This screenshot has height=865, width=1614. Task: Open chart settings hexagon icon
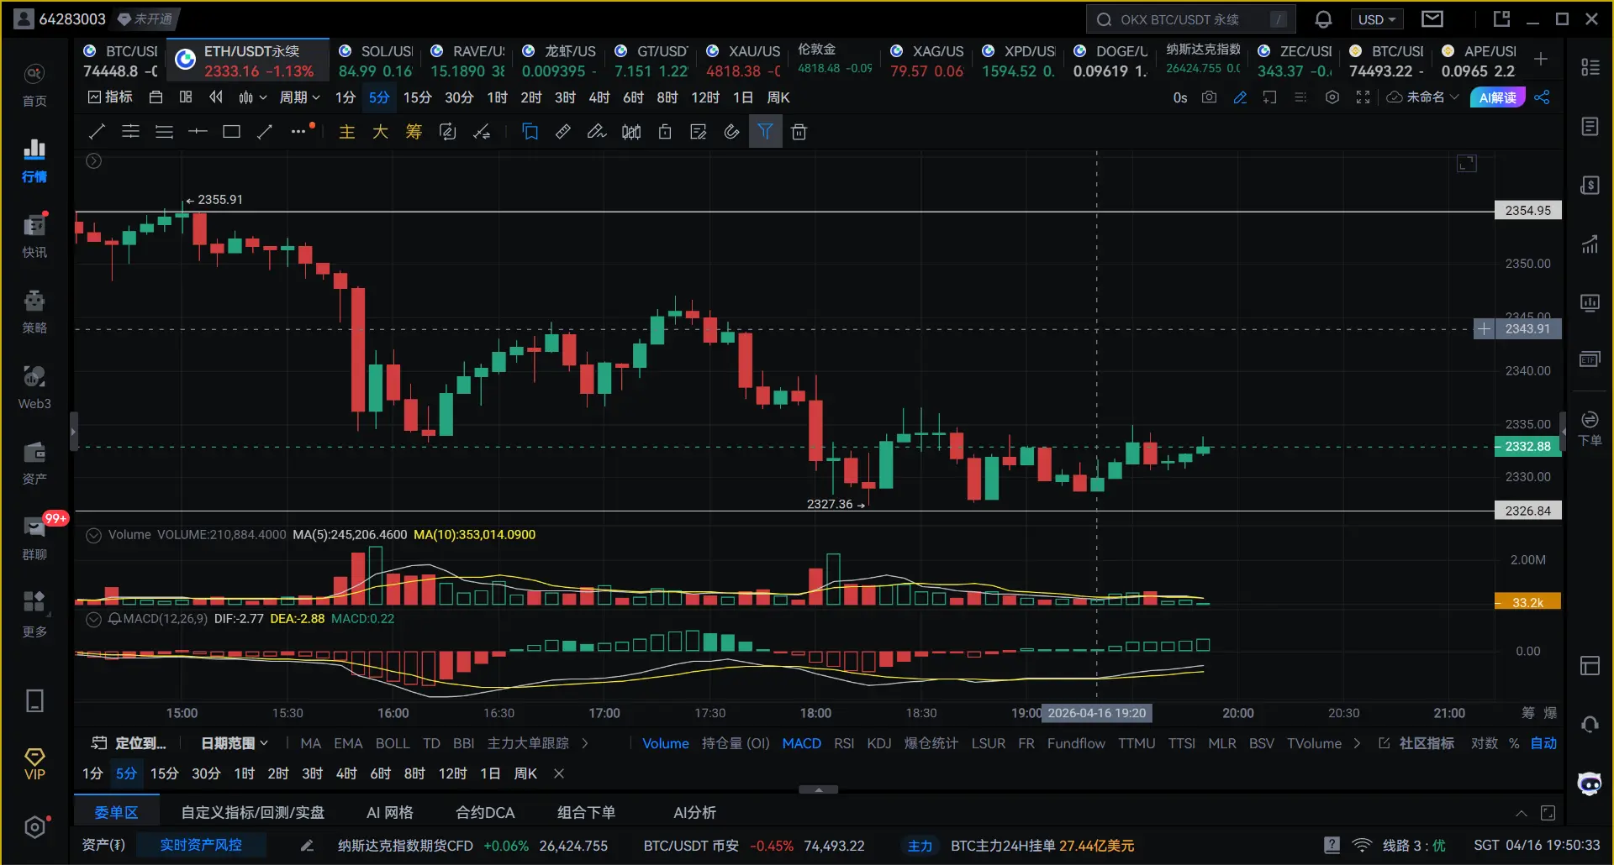pyautogui.click(x=1332, y=97)
